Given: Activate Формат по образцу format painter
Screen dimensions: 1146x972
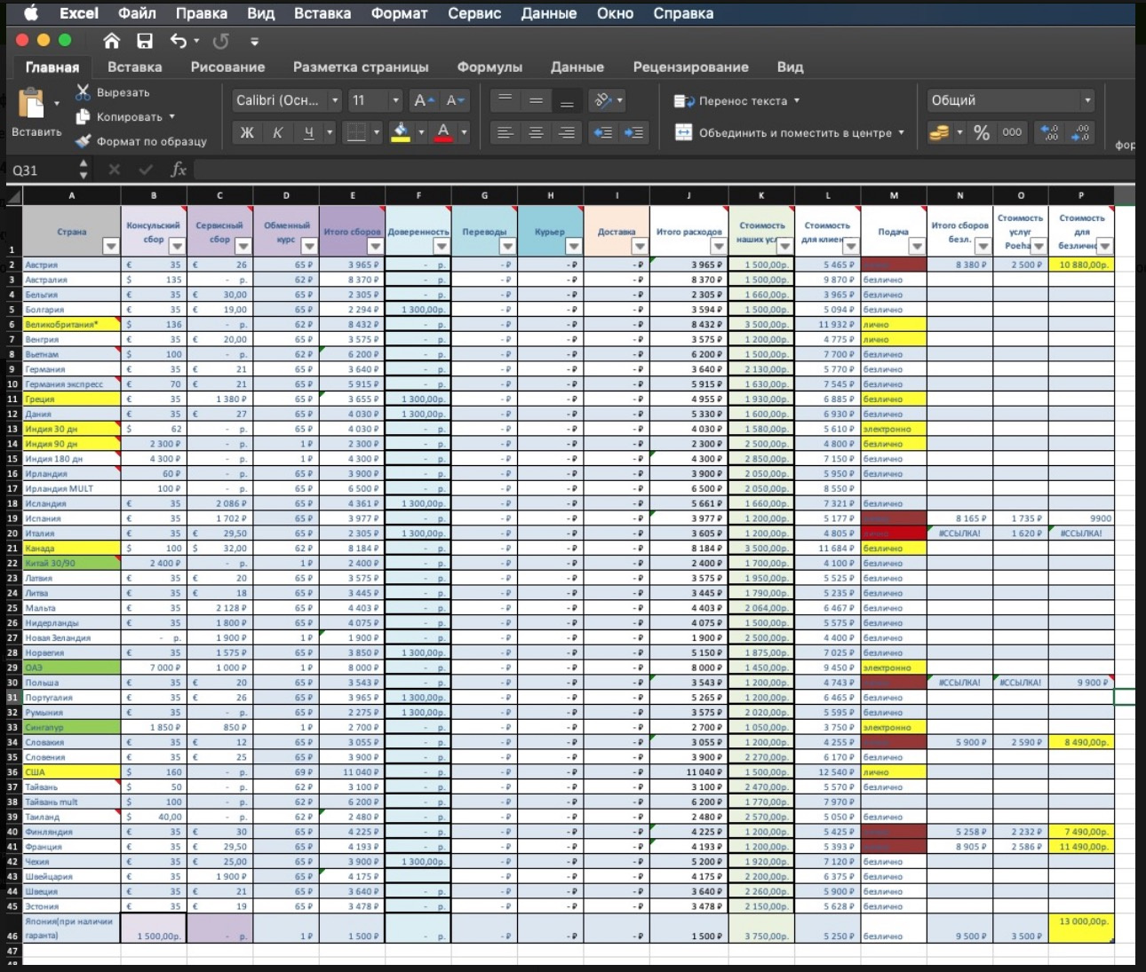Looking at the screenshot, I should coord(141,141).
